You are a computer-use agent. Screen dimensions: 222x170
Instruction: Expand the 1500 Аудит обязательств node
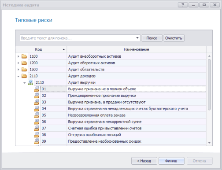18,69
